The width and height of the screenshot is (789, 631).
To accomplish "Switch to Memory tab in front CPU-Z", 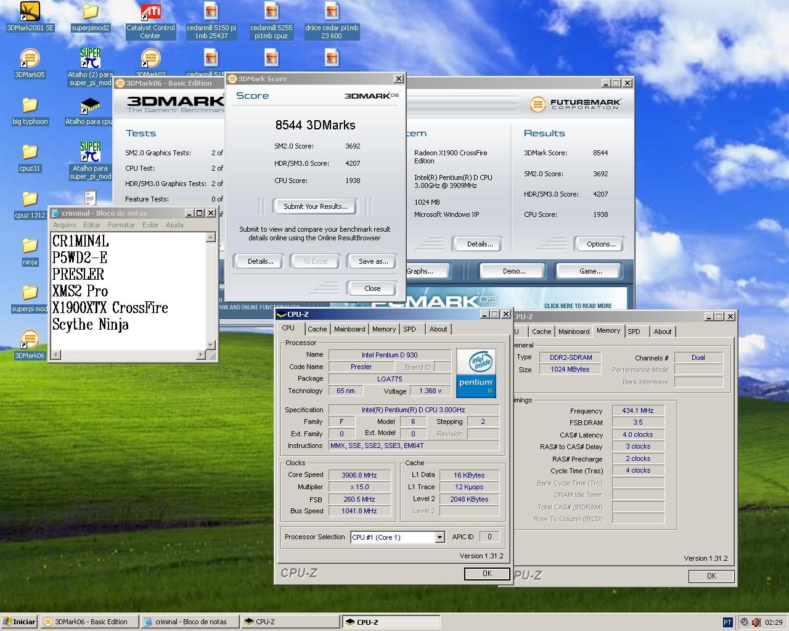I will point(384,329).
